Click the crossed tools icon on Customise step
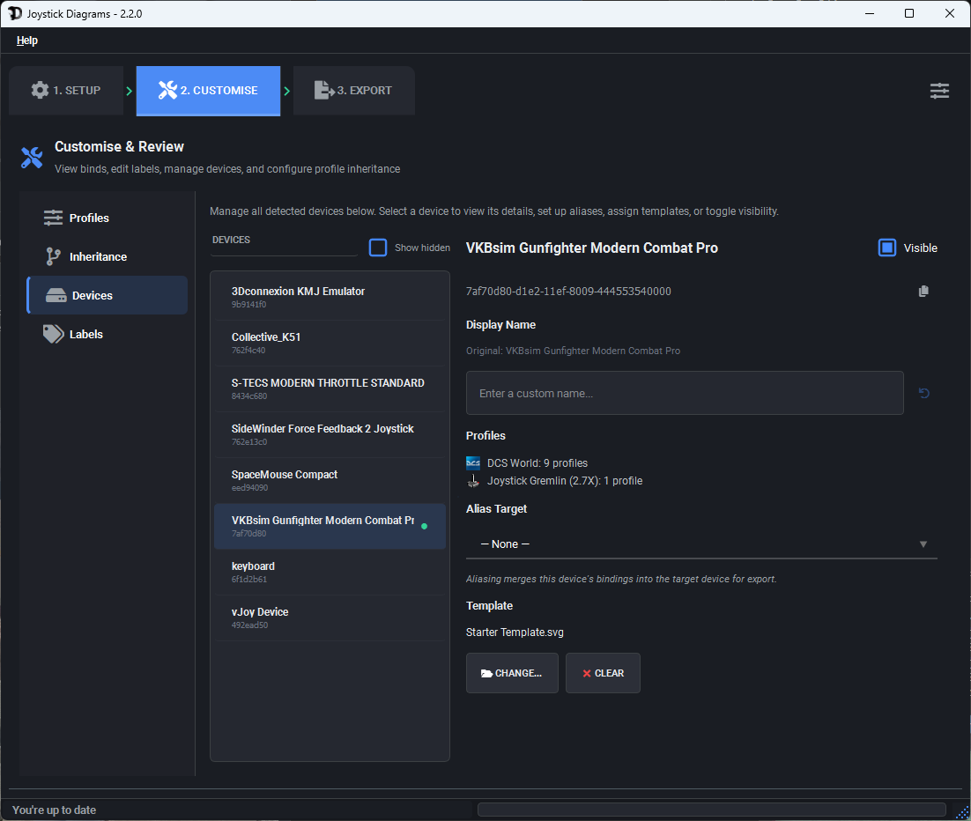Screen dimensions: 971x821 167,91
